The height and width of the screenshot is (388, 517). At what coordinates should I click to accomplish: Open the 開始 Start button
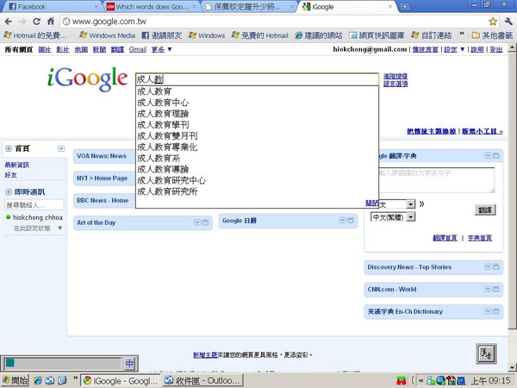click(16, 380)
